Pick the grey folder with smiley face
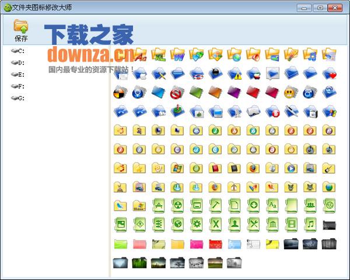The width and height of the screenshot is (350, 280). point(291,93)
